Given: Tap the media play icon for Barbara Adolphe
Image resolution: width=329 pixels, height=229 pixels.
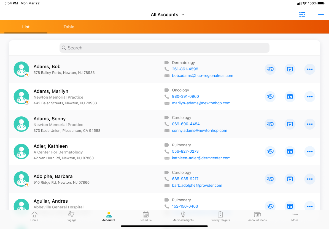Looking at the screenshot, I should (290, 179).
